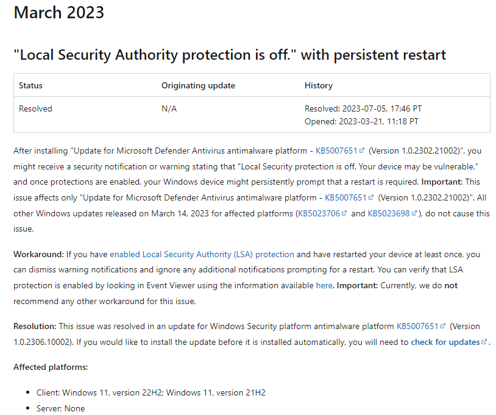Open the KB5007651 link in Resolution paragraph
The height and width of the screenshot is (415, 496).
point(417,326)
